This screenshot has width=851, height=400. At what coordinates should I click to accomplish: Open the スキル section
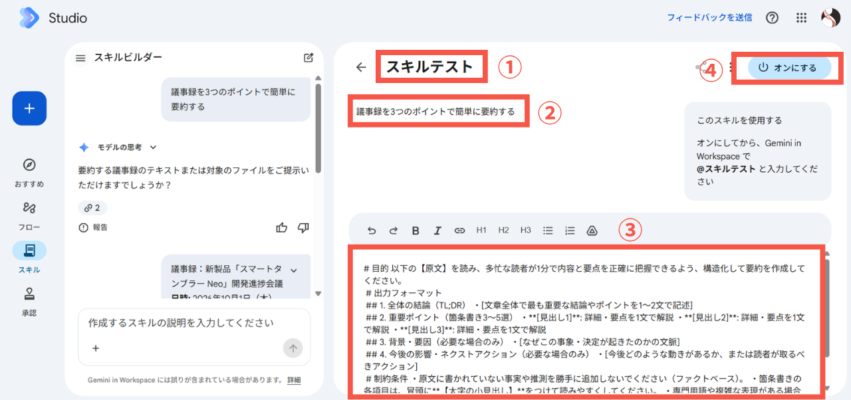29,258
